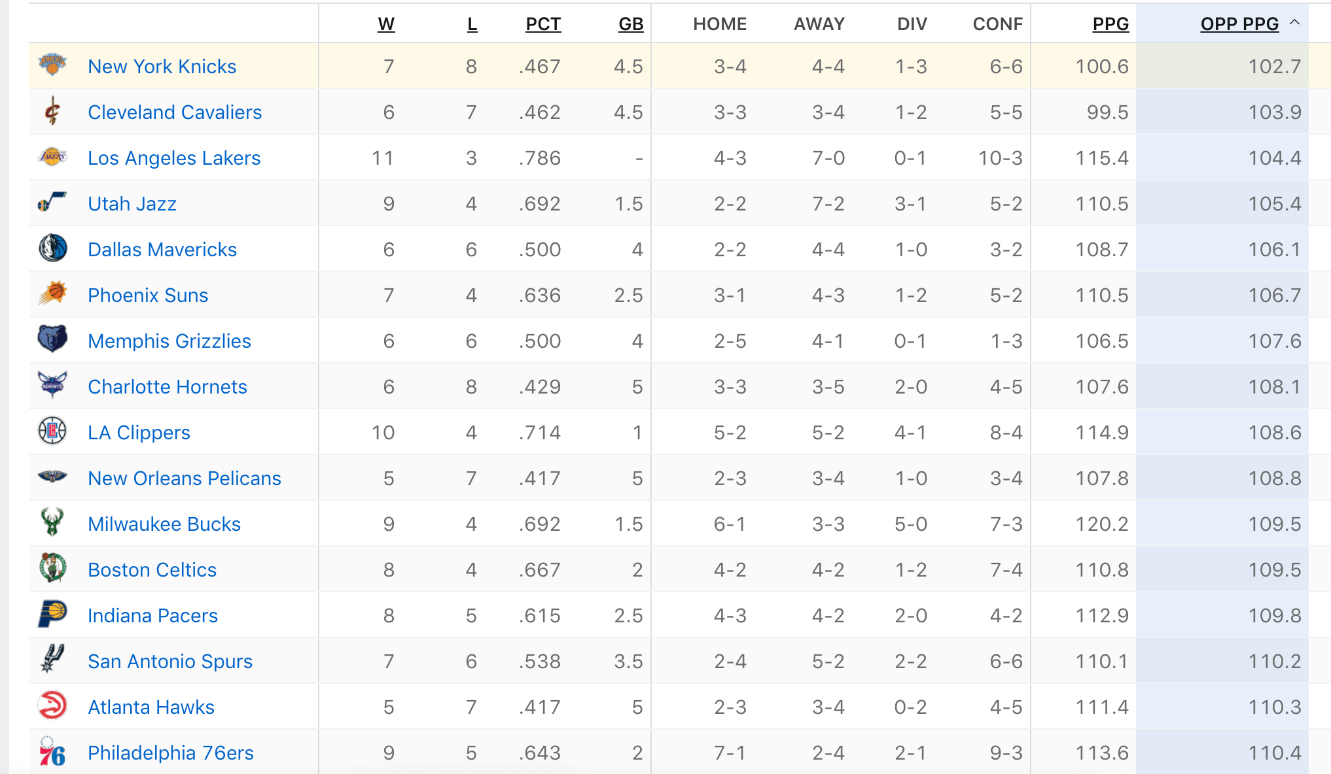Click the Atlanta Hawks logo icon

pos(52,705)
